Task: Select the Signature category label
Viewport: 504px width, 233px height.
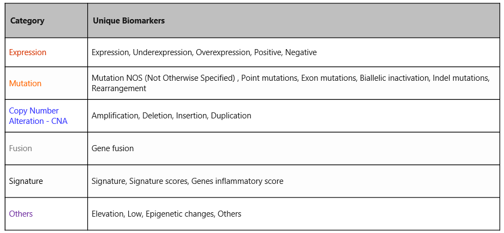Action: click(26, 181)
